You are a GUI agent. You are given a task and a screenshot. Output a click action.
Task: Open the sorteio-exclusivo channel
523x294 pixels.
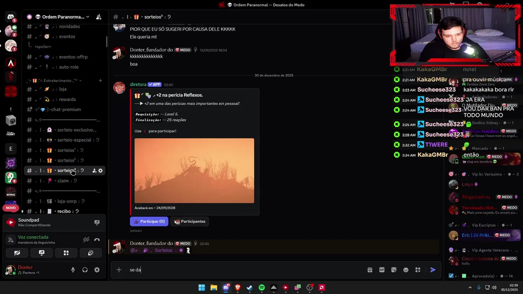(x=65, y=130)
